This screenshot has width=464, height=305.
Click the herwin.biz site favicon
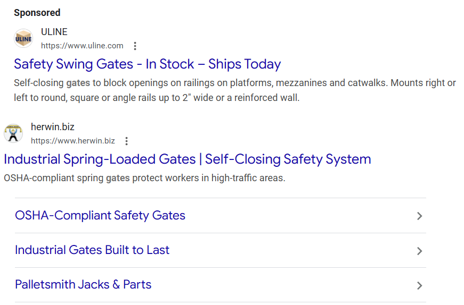tap(13, 133)
